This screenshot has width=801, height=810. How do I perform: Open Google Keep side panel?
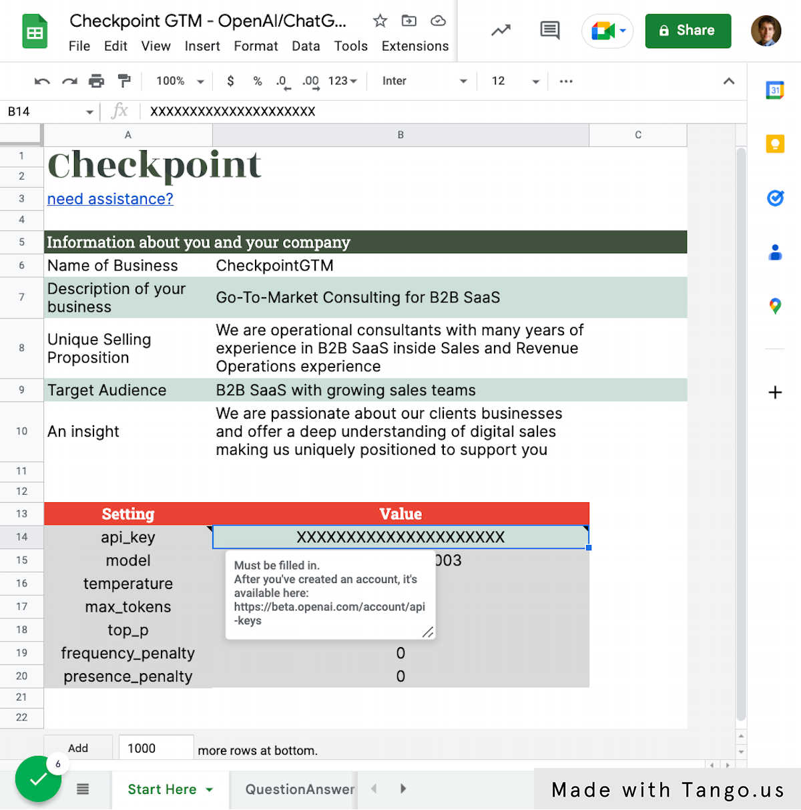click(775, 144)
